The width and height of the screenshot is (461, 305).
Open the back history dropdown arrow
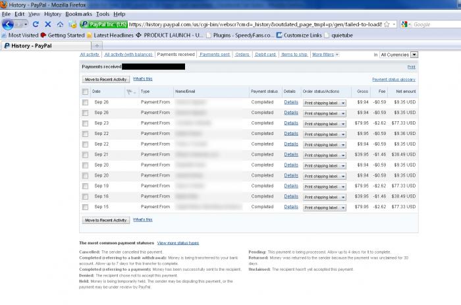coord(26,24)
